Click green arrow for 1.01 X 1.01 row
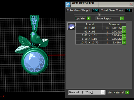The width and height of the screenshot is (134, 100). pyautogui.click(x=124, y=35)
